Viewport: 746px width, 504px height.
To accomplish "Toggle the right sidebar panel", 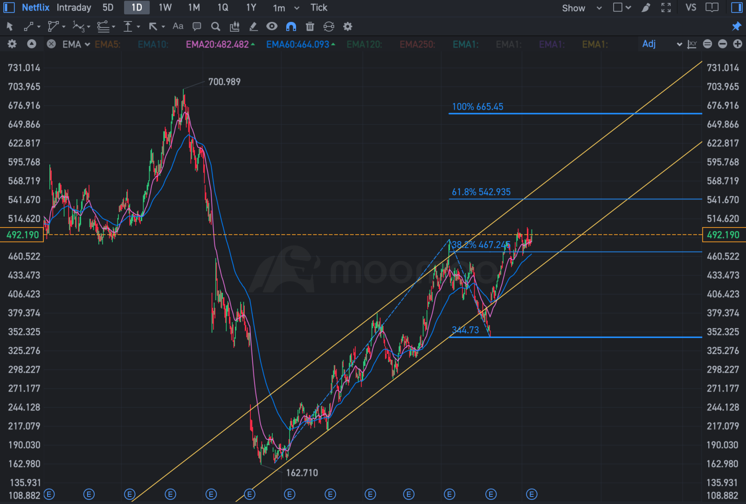I will pyautogui.click(x=737, y=7).
